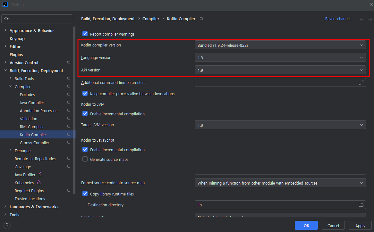Click the project icon beside Groovy Compiler
Image resolution: width=374 pixels, height=232 pixels.
69,143
